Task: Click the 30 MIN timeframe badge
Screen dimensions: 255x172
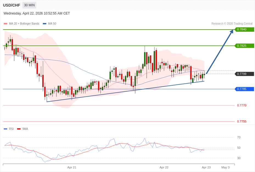Action: tap(29, 5)
